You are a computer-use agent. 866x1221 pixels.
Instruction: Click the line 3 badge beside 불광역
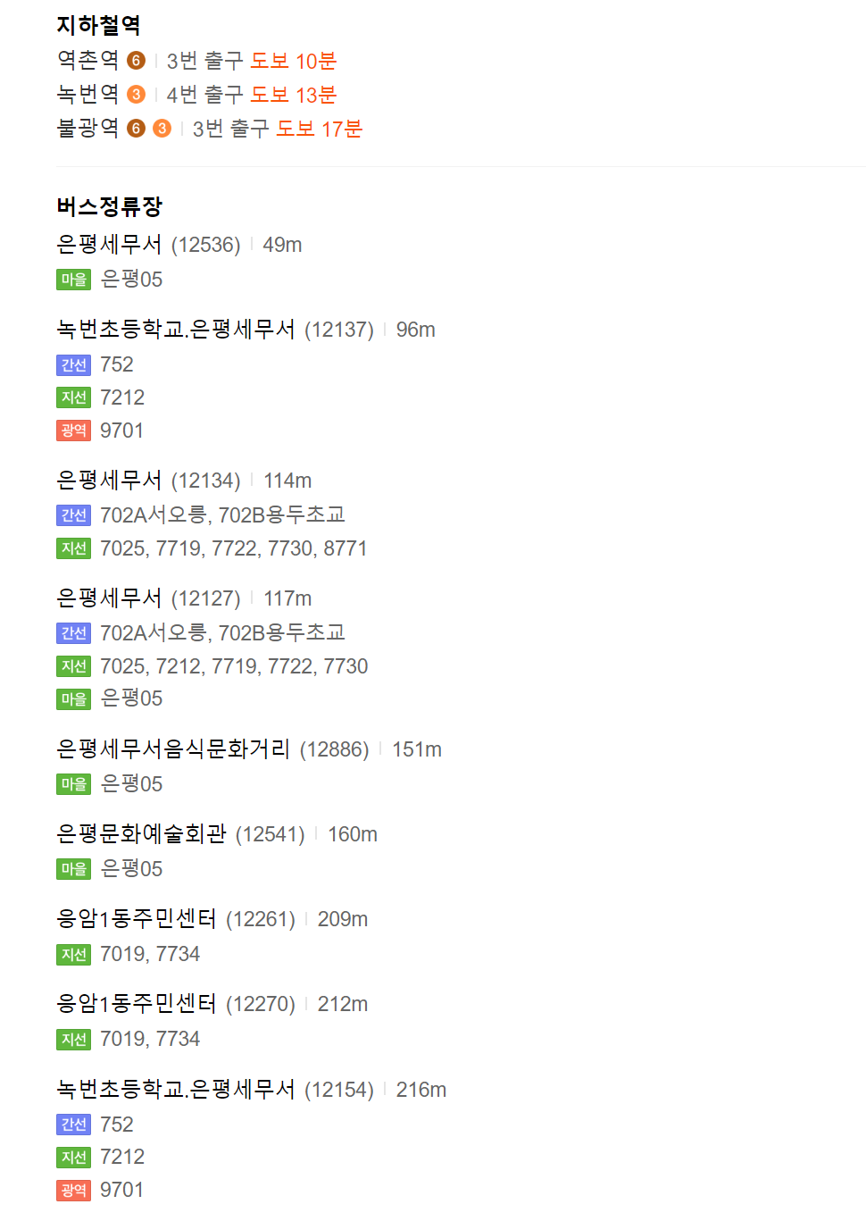162,129
